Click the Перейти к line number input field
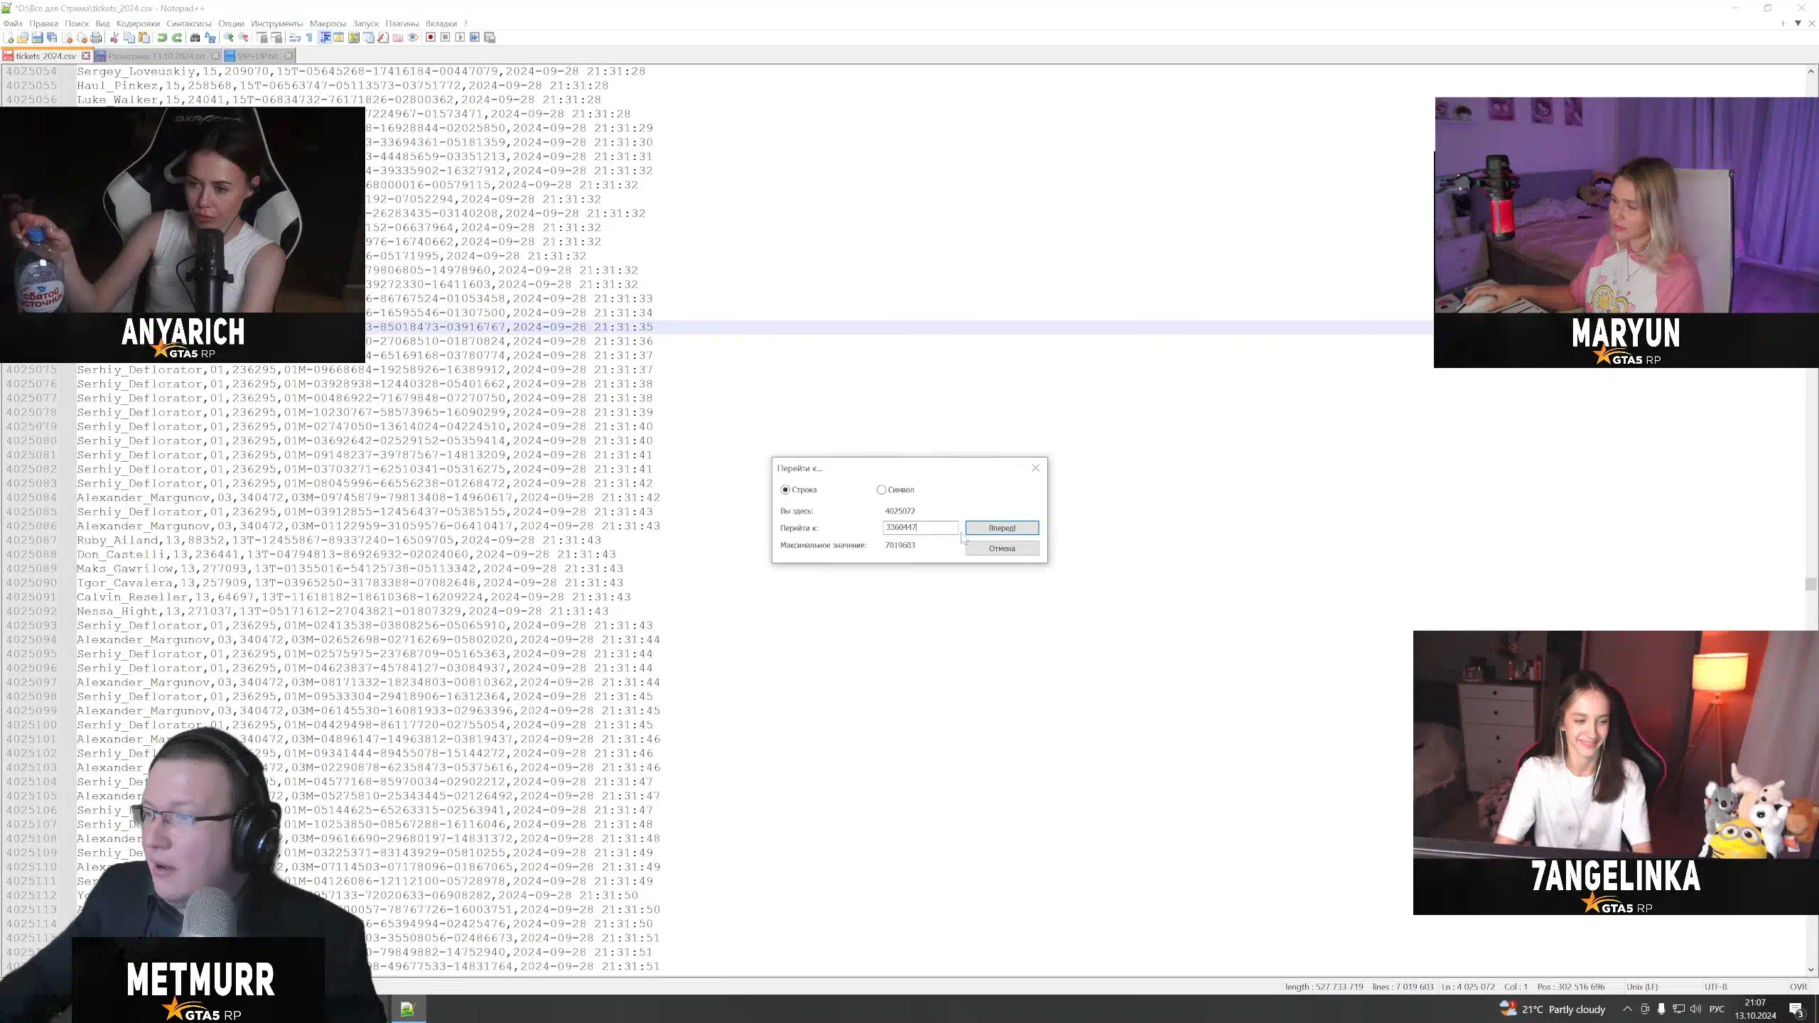Screen dimensions: 1819x1023 (x=920, y=527)
